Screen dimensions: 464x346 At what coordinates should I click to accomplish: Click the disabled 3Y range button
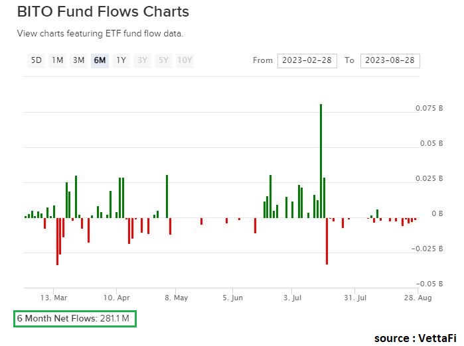[142, 60]
